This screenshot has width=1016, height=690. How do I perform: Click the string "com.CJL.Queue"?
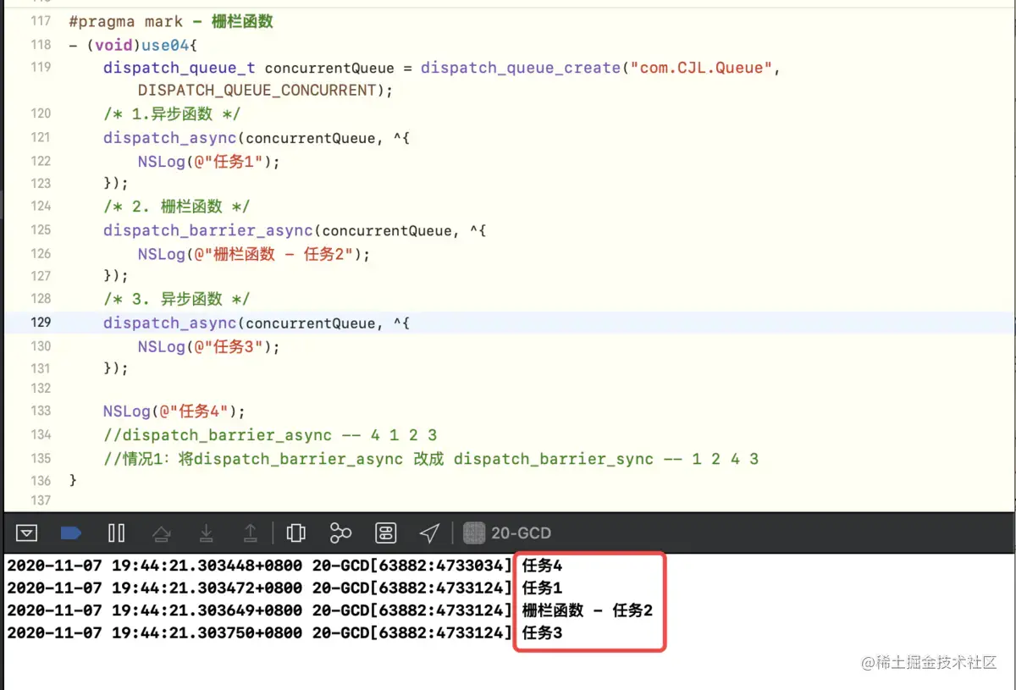coord(701,68)
